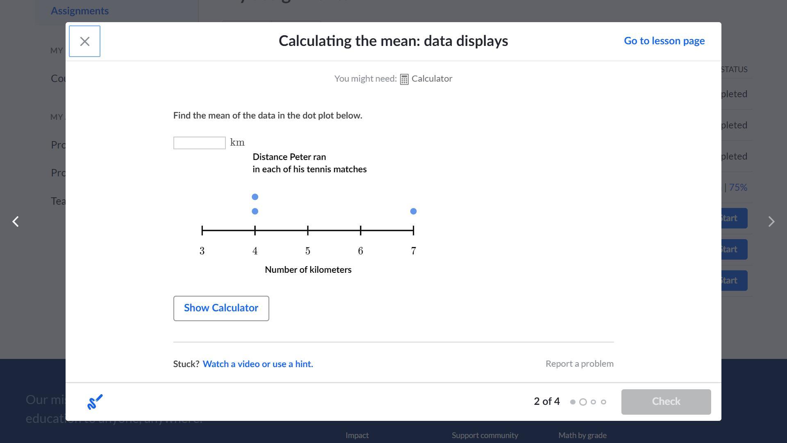Click the dot at 7 kilometers
The width and height of the screenshot is (787, 443).
(413, 211)
